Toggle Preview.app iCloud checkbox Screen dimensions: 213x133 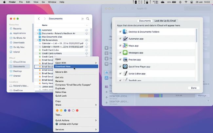tap(120, 59)
